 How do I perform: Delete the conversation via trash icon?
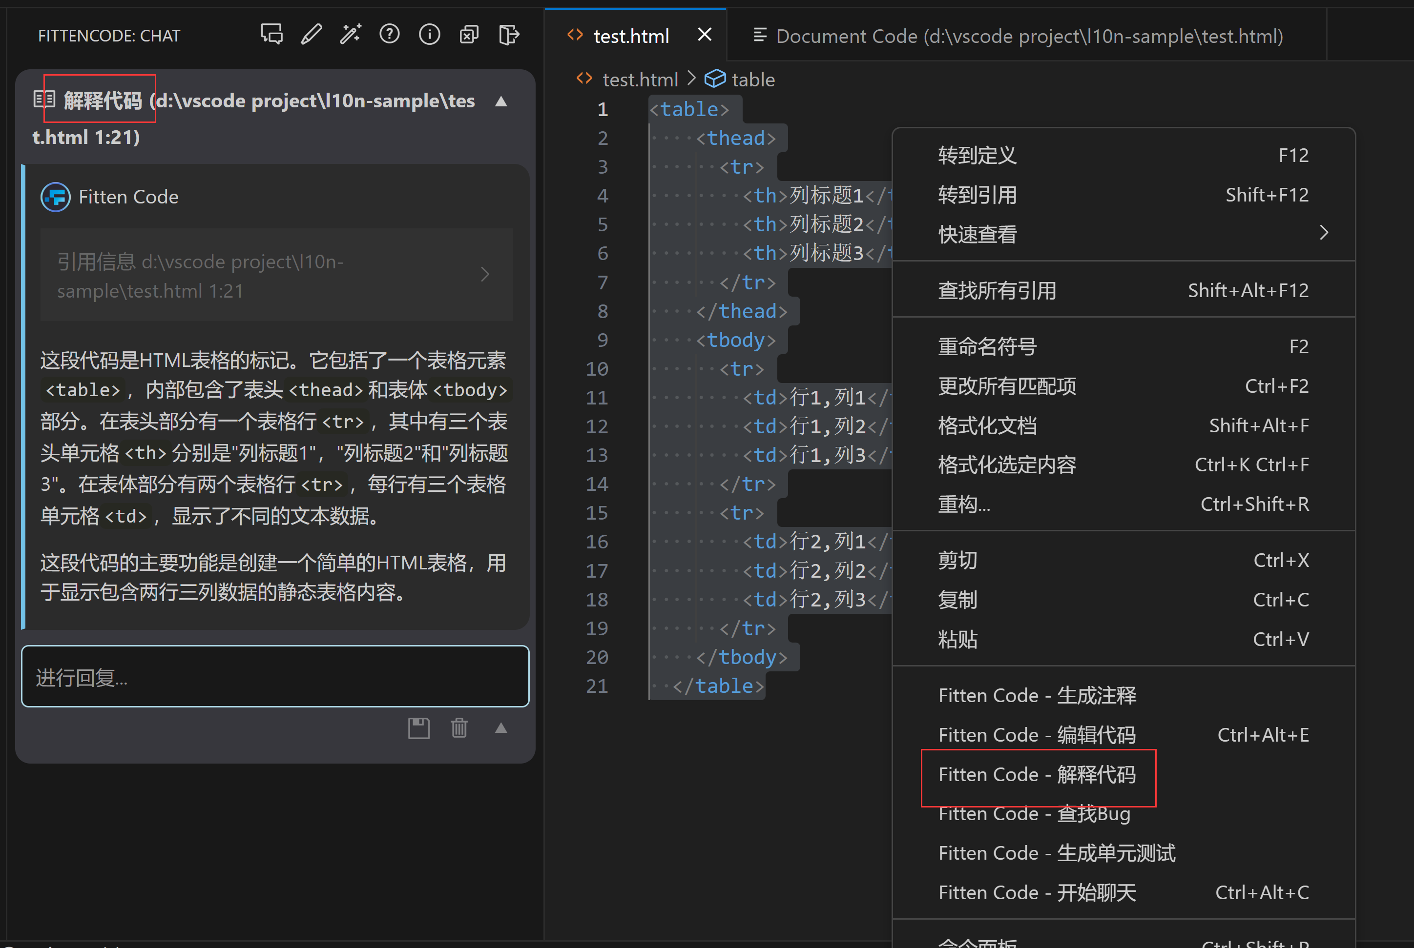click(459, 728)
